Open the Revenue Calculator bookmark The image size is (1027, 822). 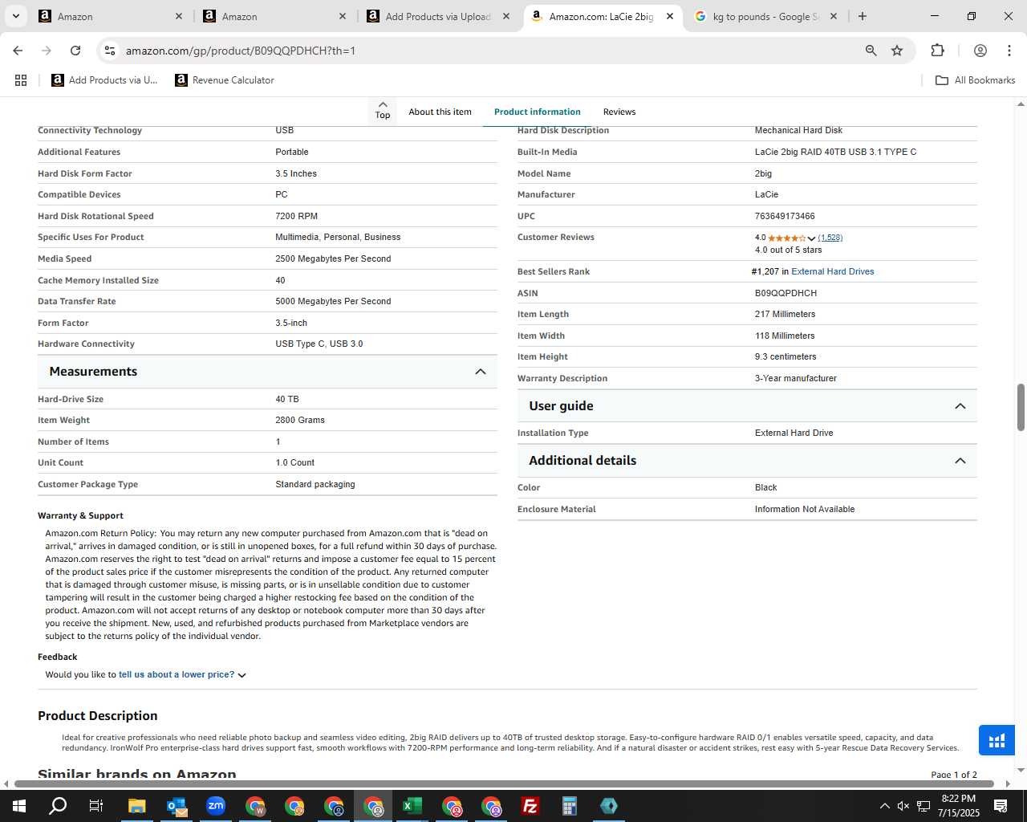pos(225,80)
